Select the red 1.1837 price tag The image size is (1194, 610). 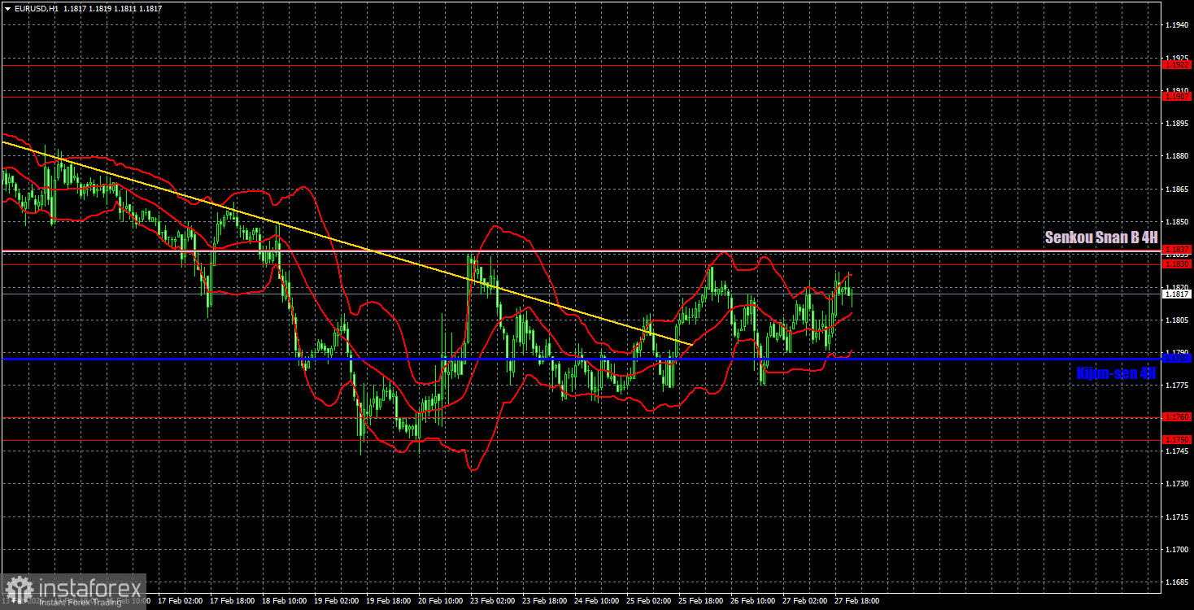pos(1177,250)
